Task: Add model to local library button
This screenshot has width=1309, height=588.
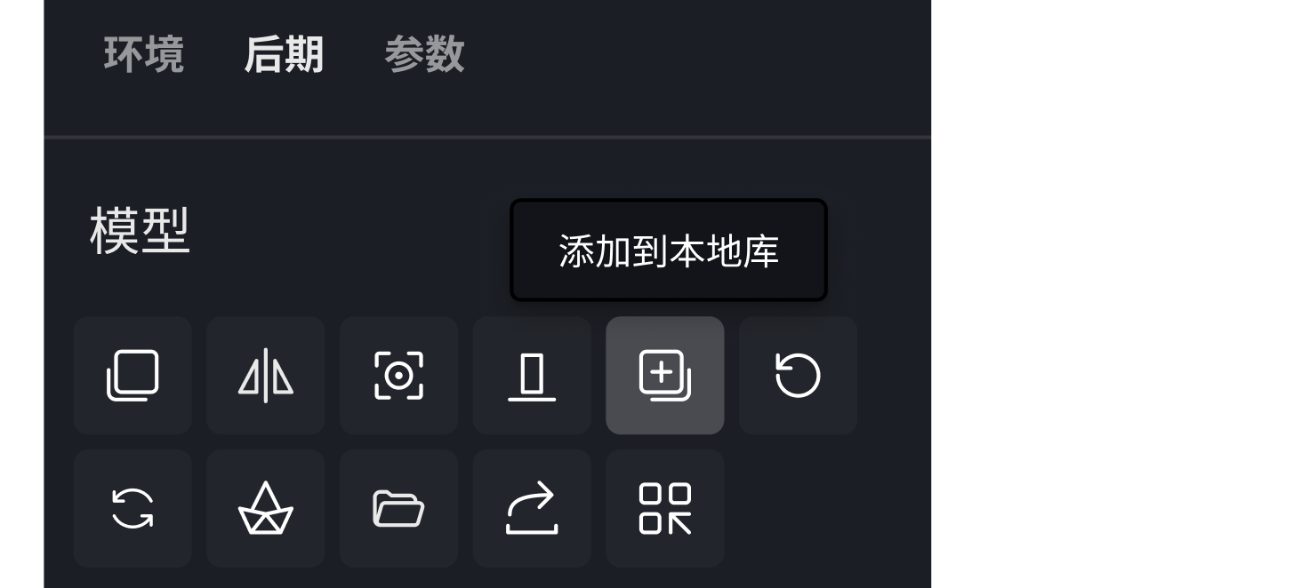Action: (x=665, y=375)
